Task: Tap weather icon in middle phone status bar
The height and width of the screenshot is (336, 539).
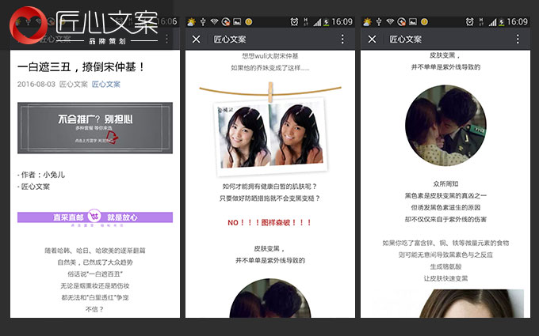Action: [191, 22]
